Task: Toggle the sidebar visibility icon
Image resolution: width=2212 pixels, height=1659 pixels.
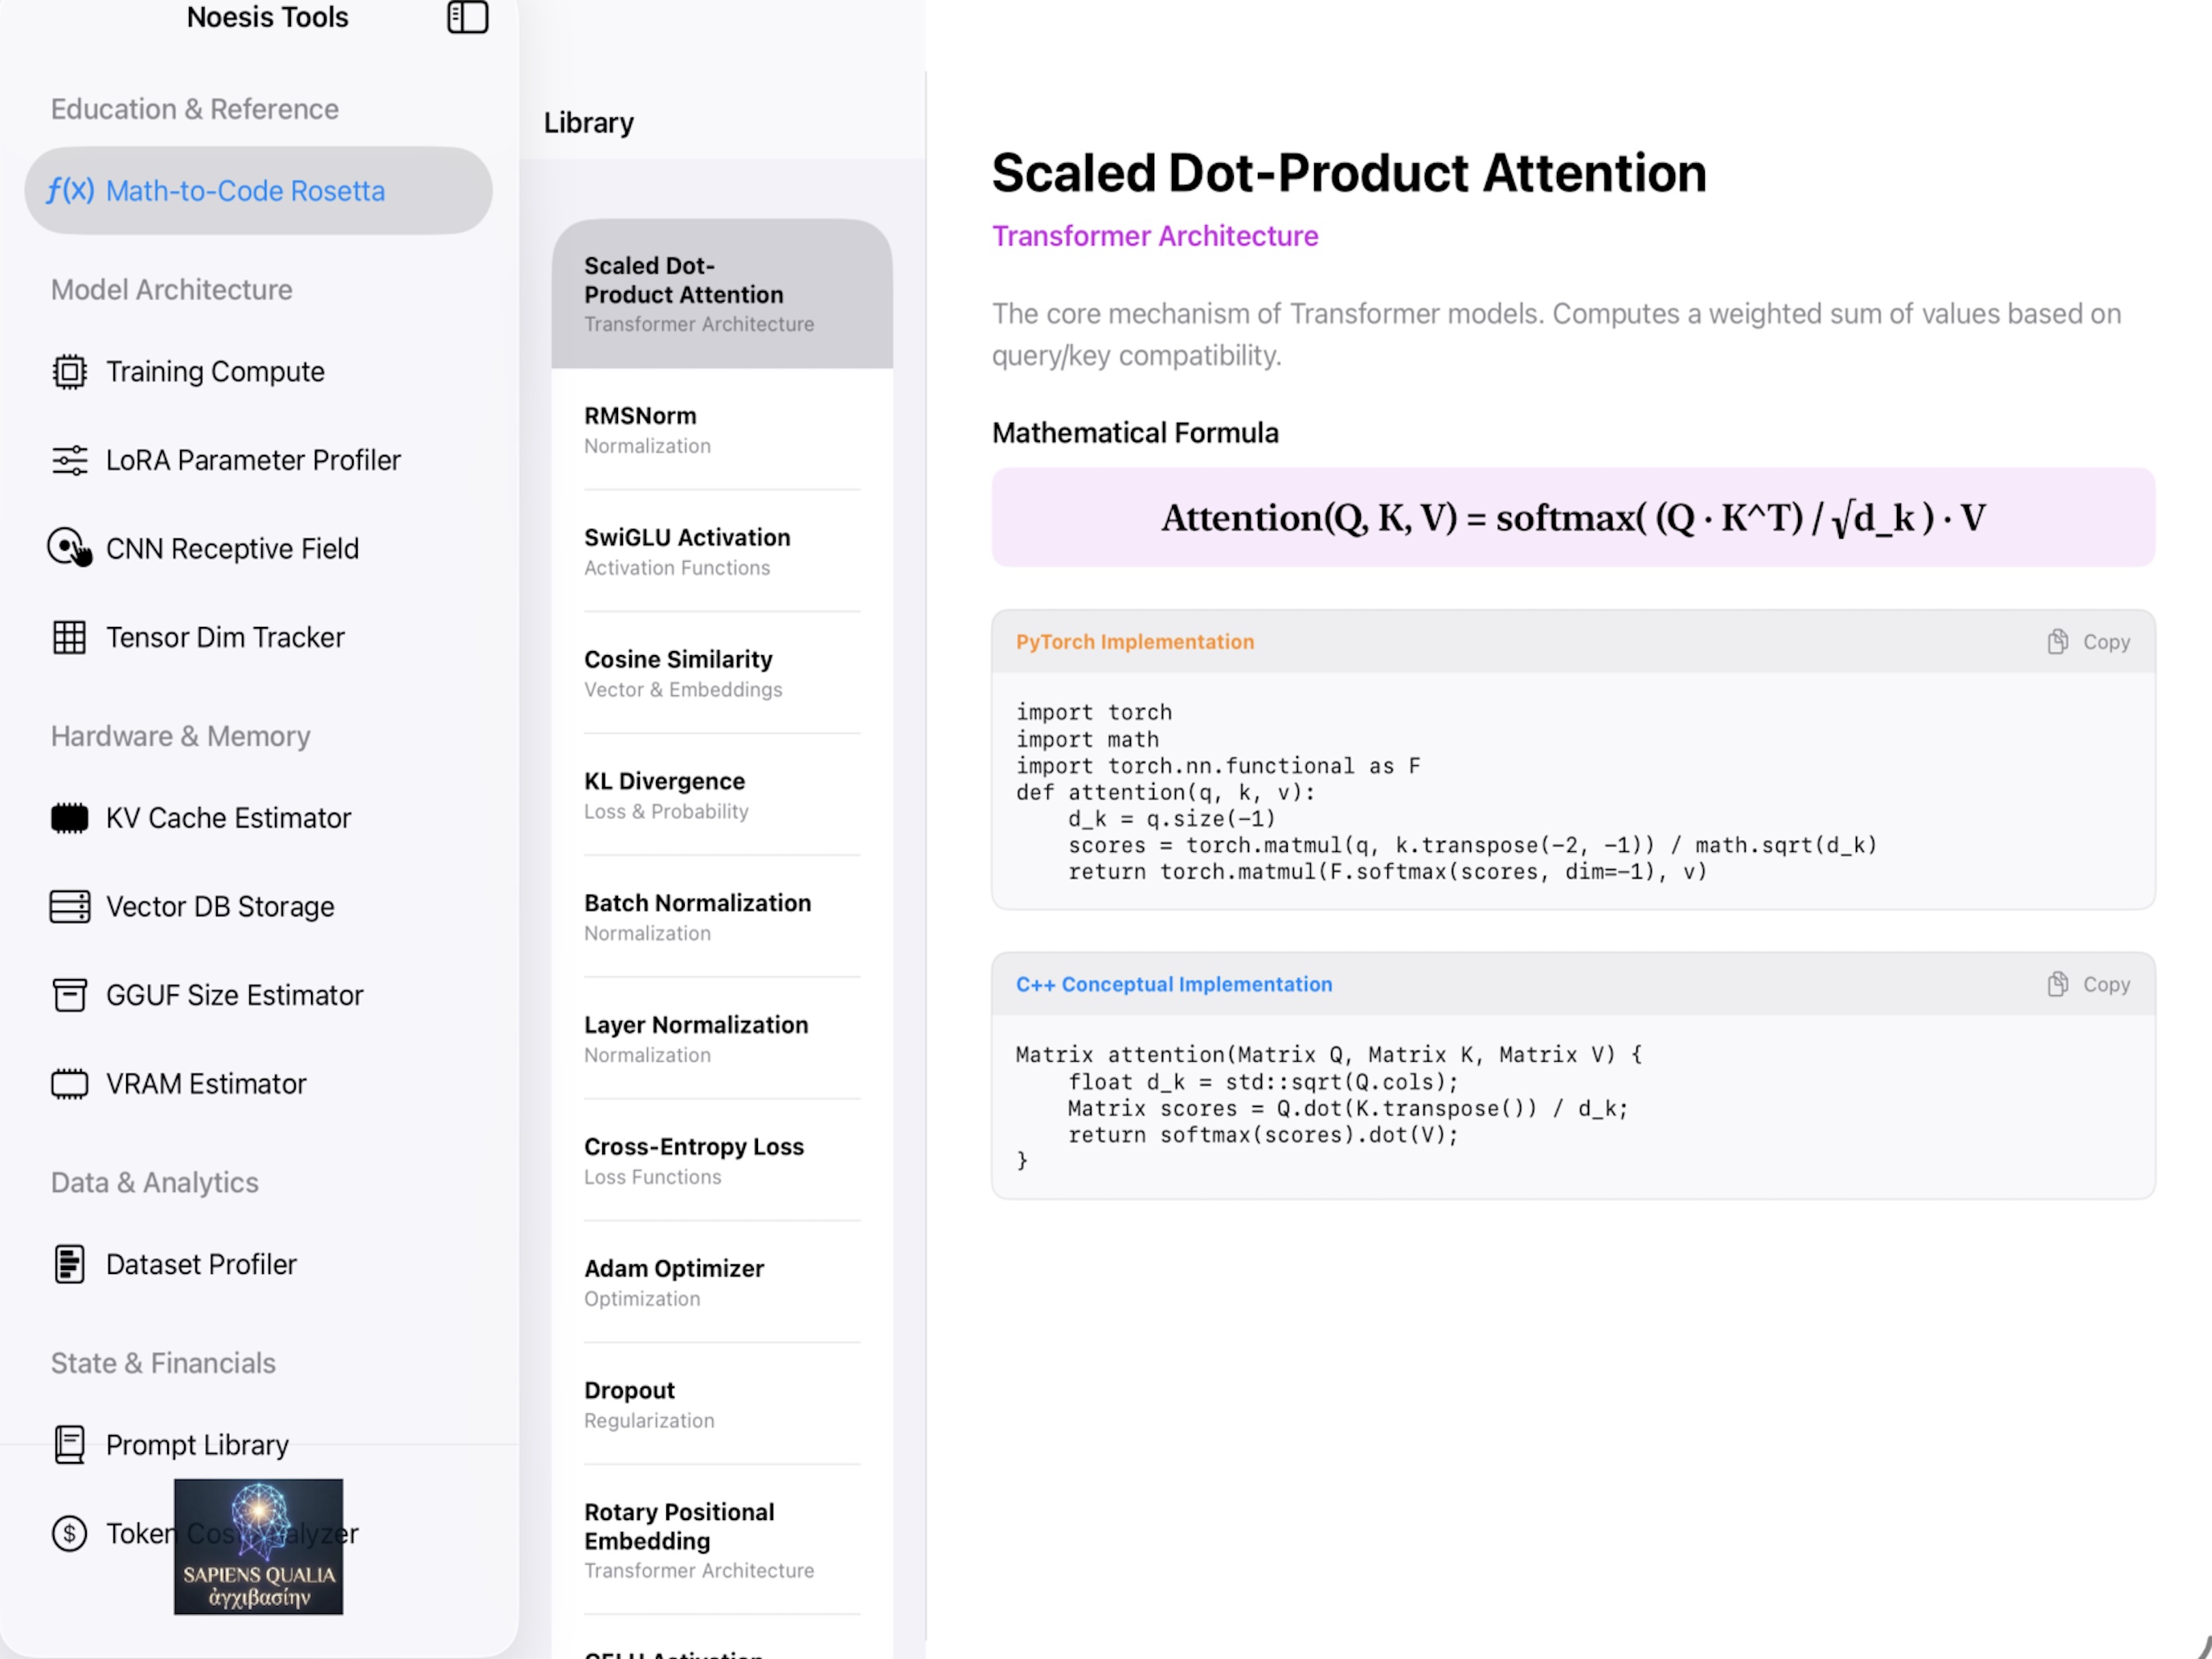Action: [467, 17]
